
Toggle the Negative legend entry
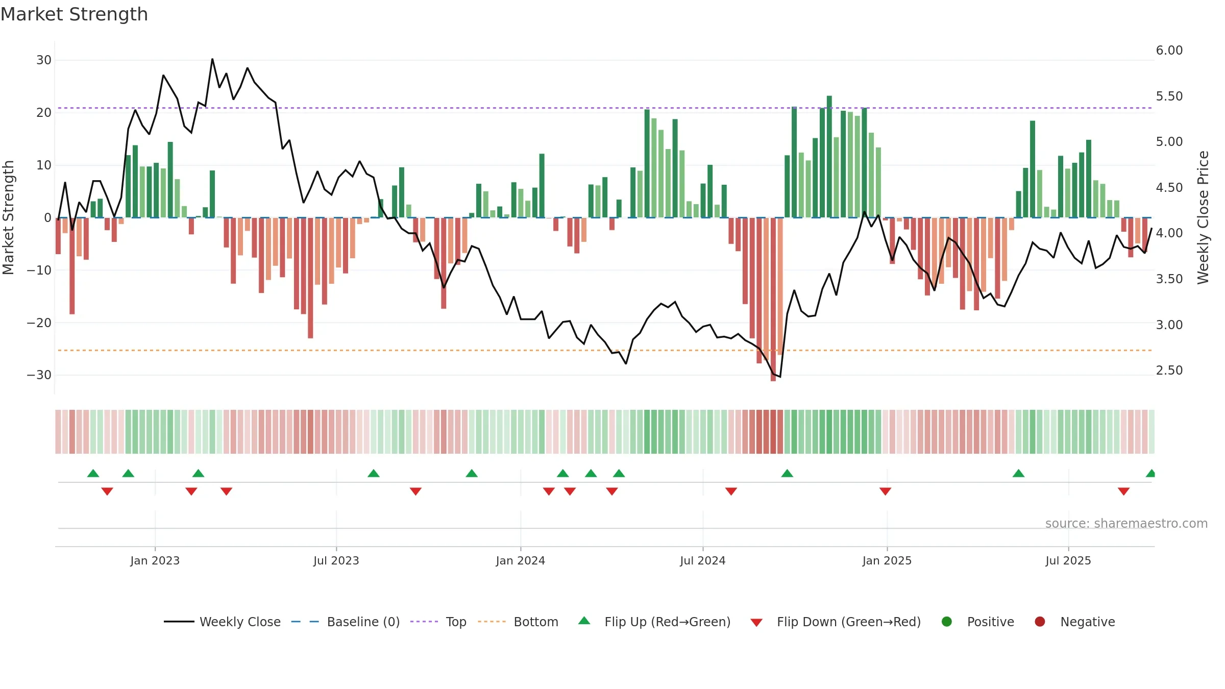[x=1074, y=622]
